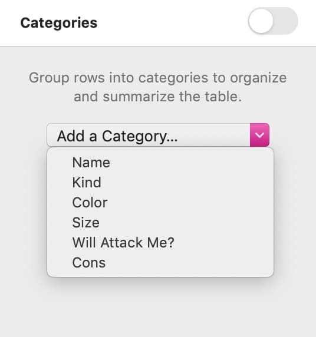Select the Size category option
The height and width of the screenshot is (337, 316).
pos(160,223)
